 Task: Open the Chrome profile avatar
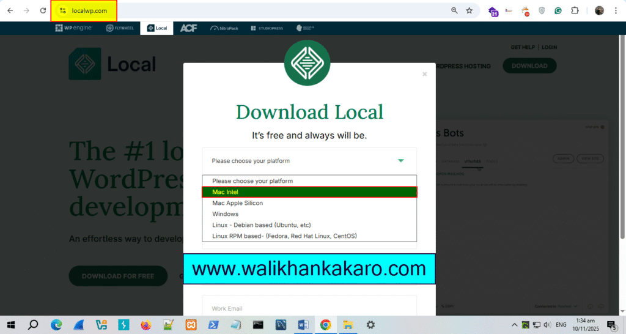click(x=599, y=11)
